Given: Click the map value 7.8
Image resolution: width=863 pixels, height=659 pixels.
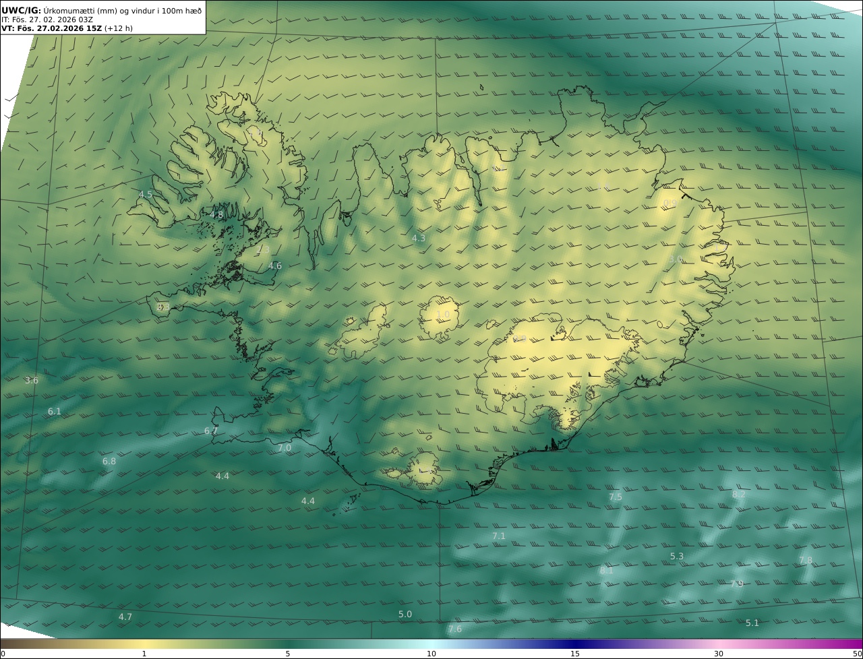Looking at the screenshot, I should pos(806,561).
